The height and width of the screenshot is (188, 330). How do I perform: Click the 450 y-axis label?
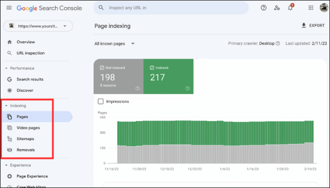(x=102, y=118)
